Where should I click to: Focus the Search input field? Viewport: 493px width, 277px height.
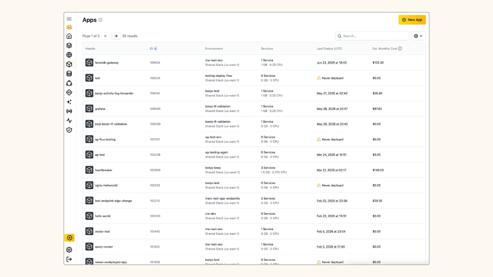pyautogui.click(x=372, y=36)
